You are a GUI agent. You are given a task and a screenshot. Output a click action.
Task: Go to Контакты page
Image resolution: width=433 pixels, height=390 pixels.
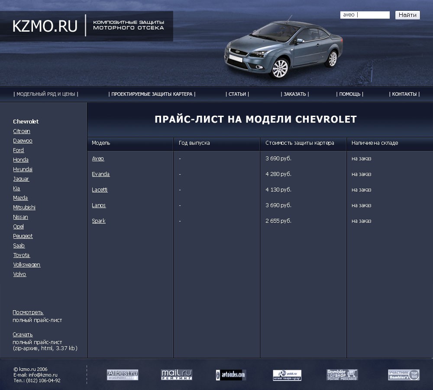tap(404, 94)
